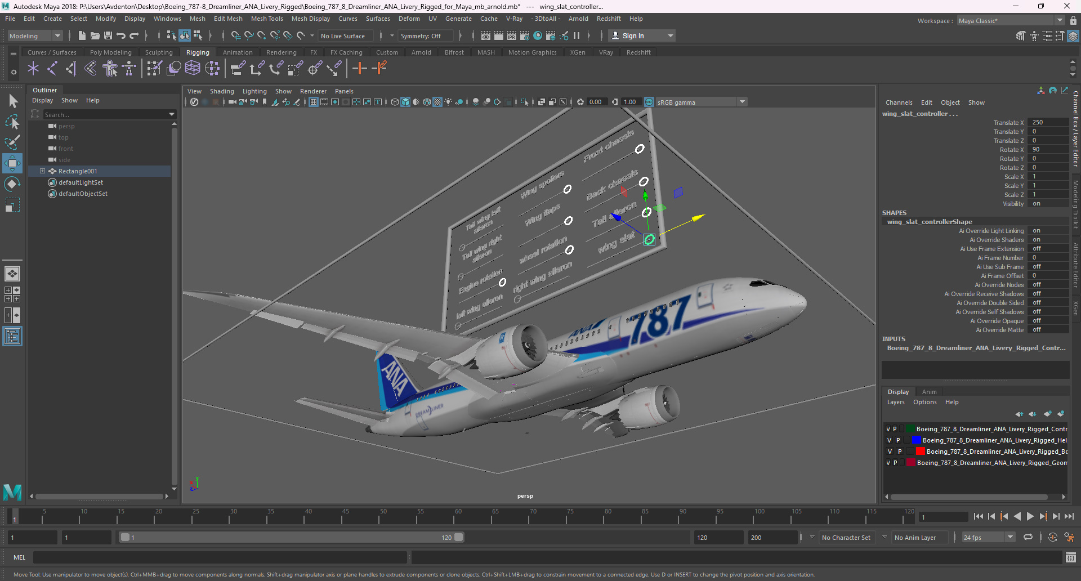Expand the Rectangle001 node in Outliner
The image size is (1081, 581).
[x=42, y=171]
